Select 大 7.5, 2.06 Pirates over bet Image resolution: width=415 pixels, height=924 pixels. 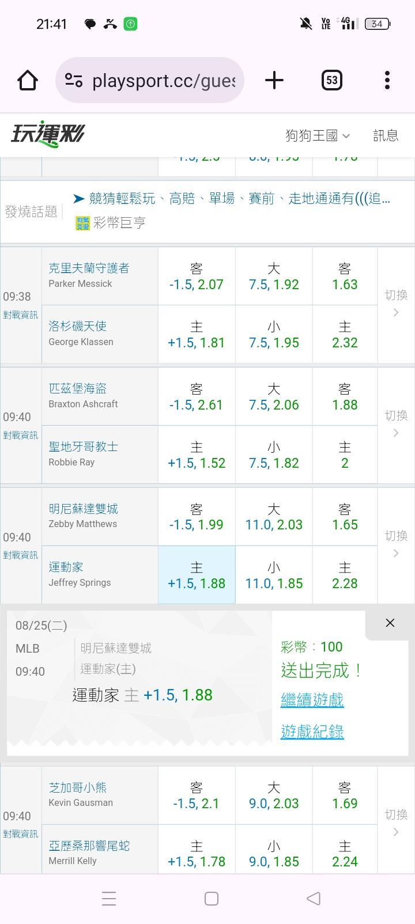[274, 397]
